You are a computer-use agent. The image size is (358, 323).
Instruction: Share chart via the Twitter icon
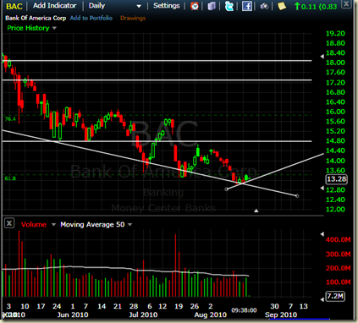point(229,6)
